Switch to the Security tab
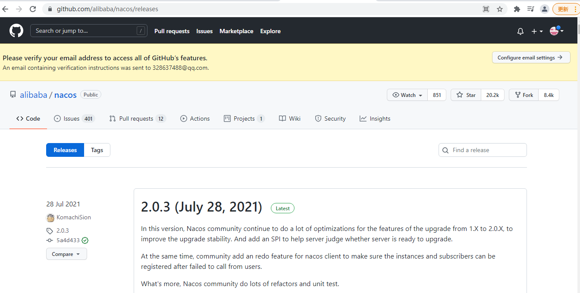The height and width of the screenshot is (293, 580). pos(330,118)
